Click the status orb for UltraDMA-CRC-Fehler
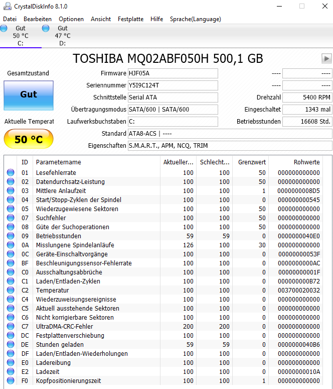Viewport: 333px width, 389px height. pos(11,326)
